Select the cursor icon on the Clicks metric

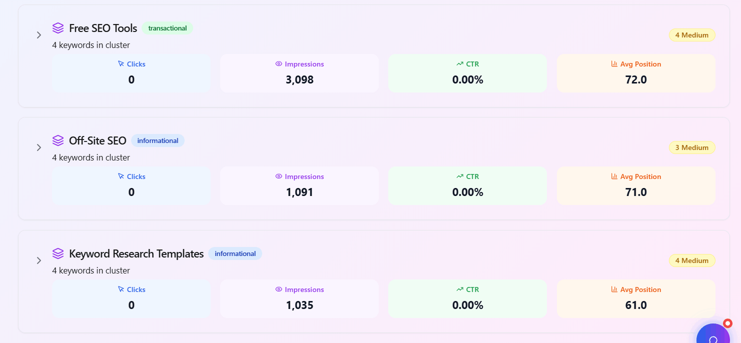(x=120, y=63)
